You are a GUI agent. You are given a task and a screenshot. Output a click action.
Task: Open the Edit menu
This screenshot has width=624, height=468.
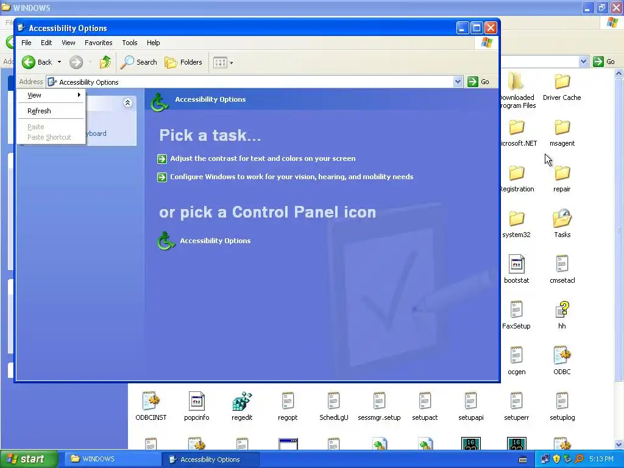(x=46, y=43)
